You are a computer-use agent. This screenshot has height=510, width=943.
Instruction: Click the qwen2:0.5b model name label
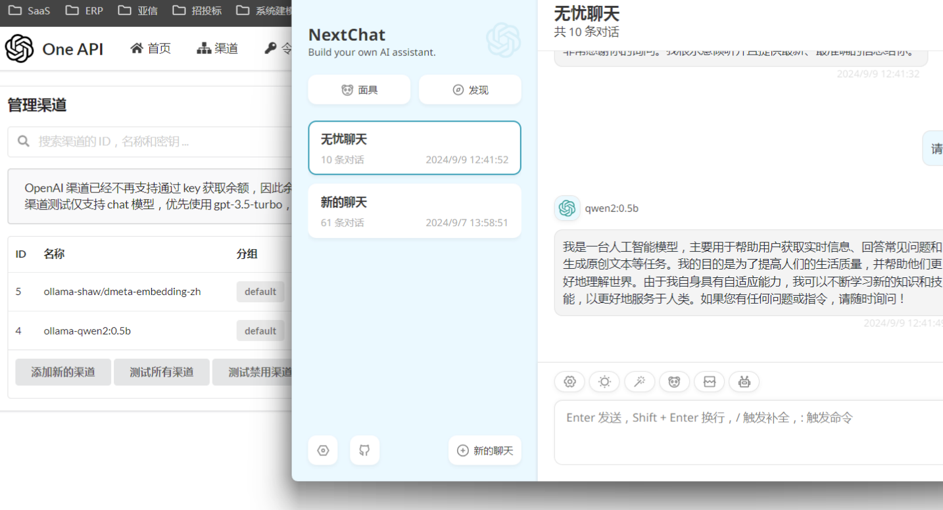612,208
